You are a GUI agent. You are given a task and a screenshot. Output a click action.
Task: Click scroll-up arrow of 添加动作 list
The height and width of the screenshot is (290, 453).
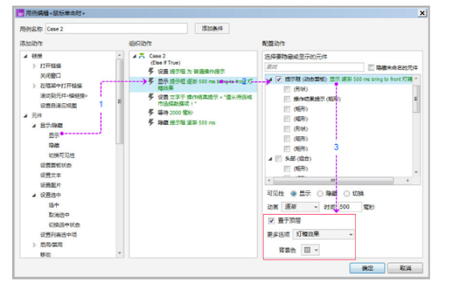click(119, 55)
